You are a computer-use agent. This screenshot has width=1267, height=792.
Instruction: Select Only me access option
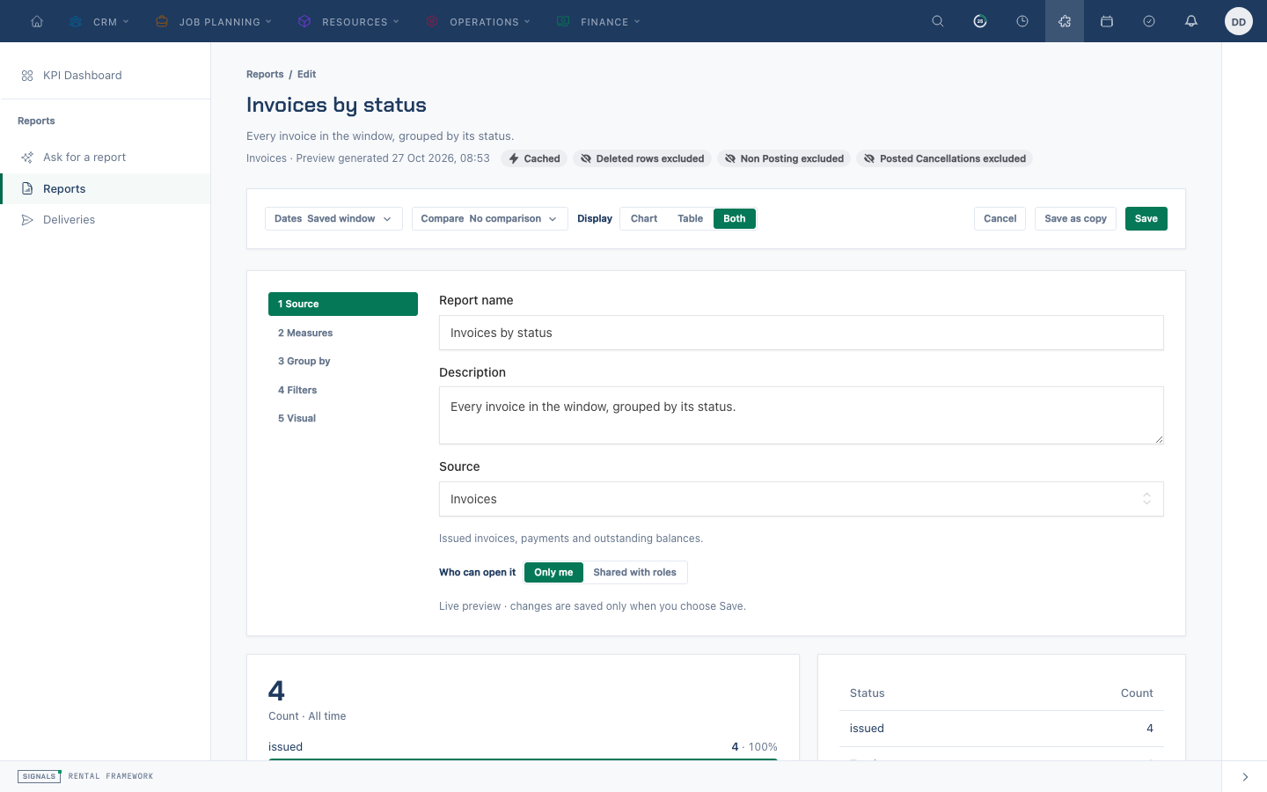(x=553, y=572)
